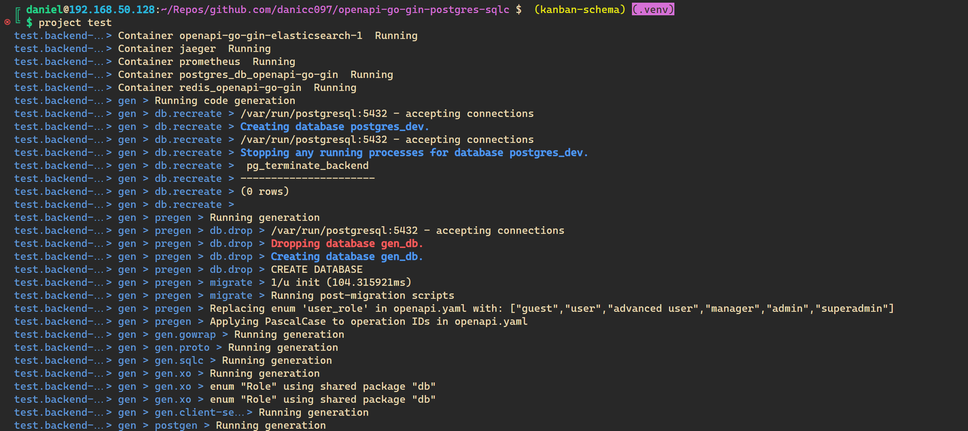Click the 'gen.gowrap' step label
Screen dimensions: 968x431
coord(185,334)
